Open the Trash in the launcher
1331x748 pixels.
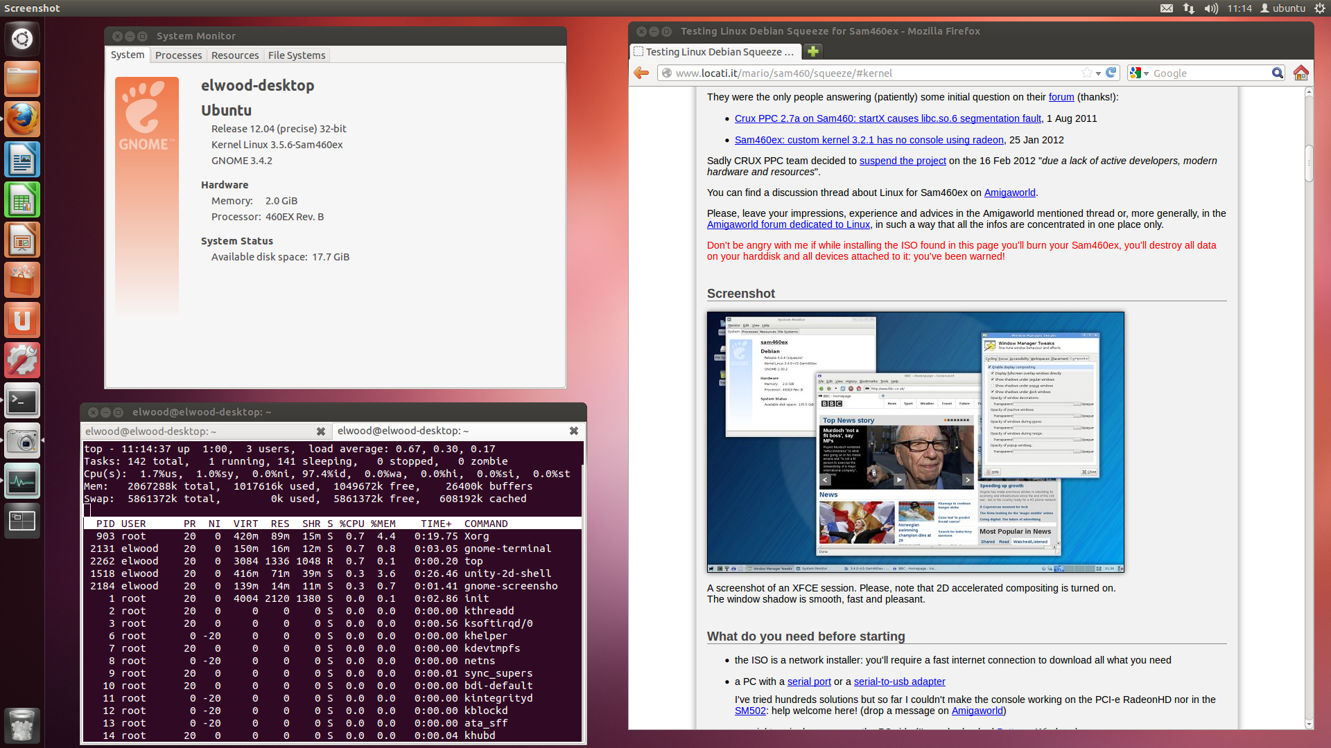pyautogui.click(x=22, y=725)
